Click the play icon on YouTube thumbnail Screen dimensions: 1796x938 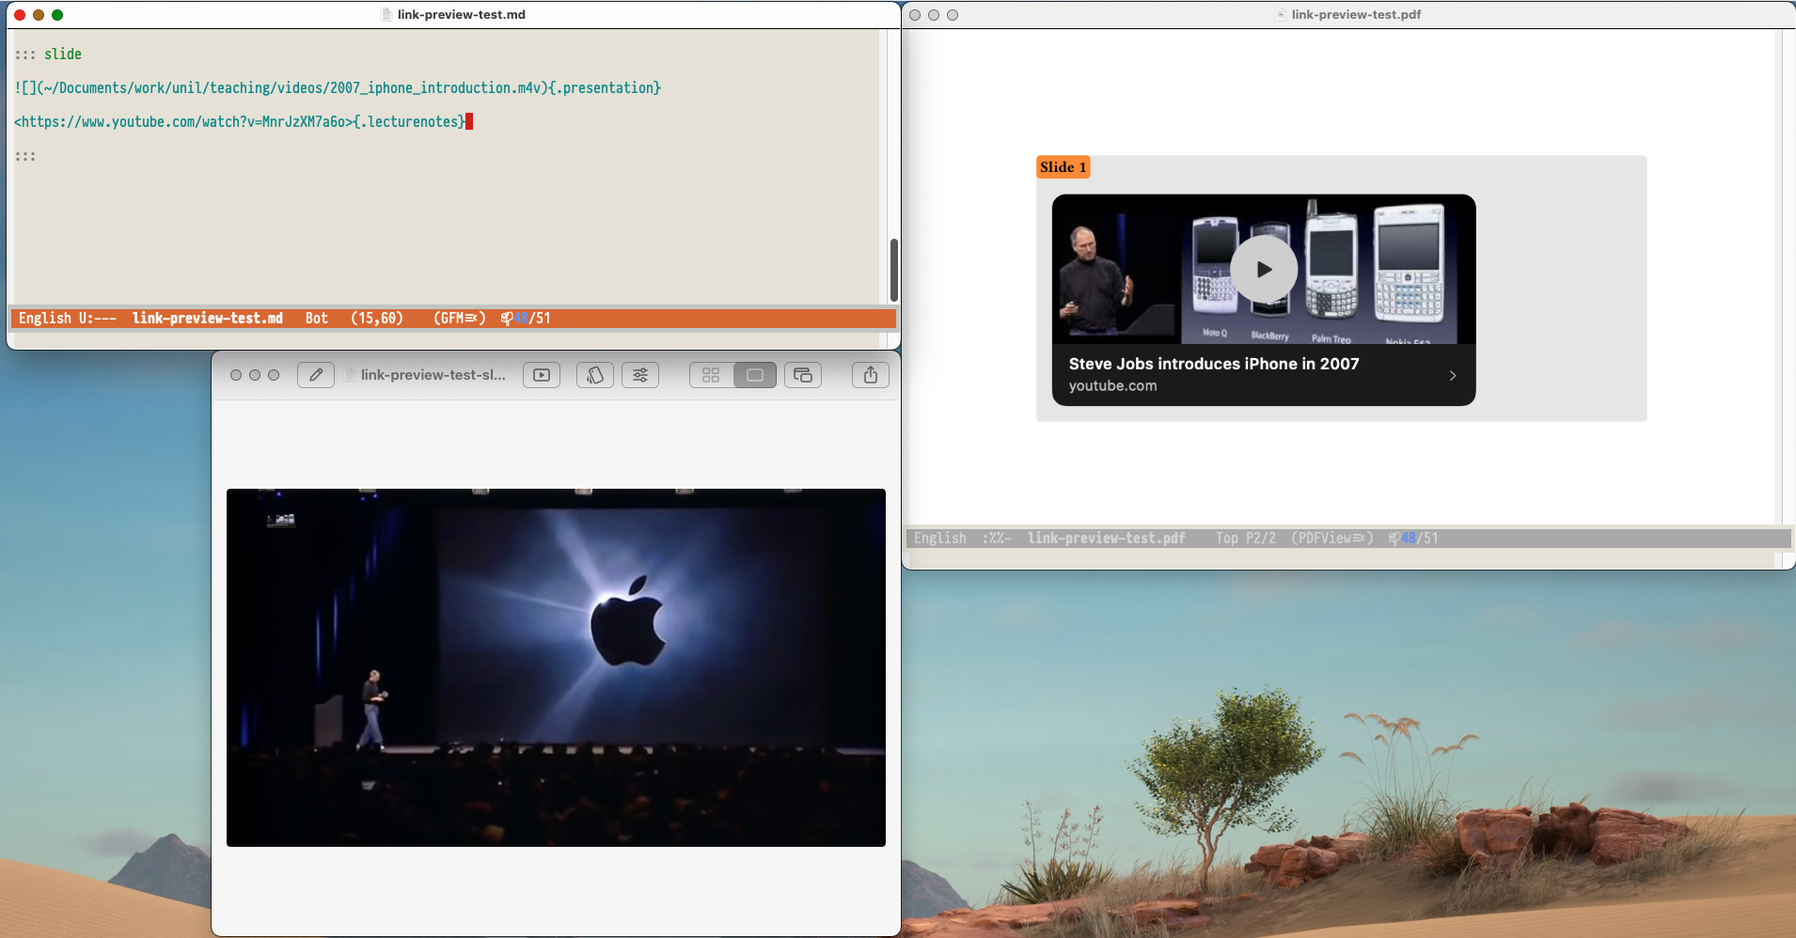[1264, 270]
